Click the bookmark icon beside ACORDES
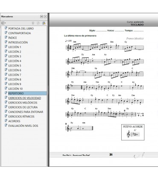 6,121
